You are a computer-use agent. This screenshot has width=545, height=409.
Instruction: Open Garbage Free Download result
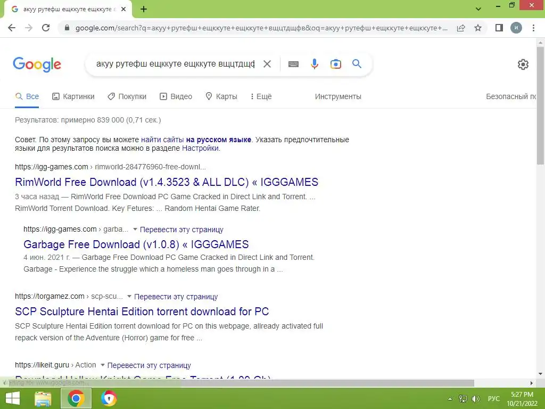tap(136, 244)
